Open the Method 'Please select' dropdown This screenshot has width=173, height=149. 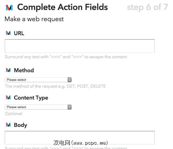click(38, 80)
